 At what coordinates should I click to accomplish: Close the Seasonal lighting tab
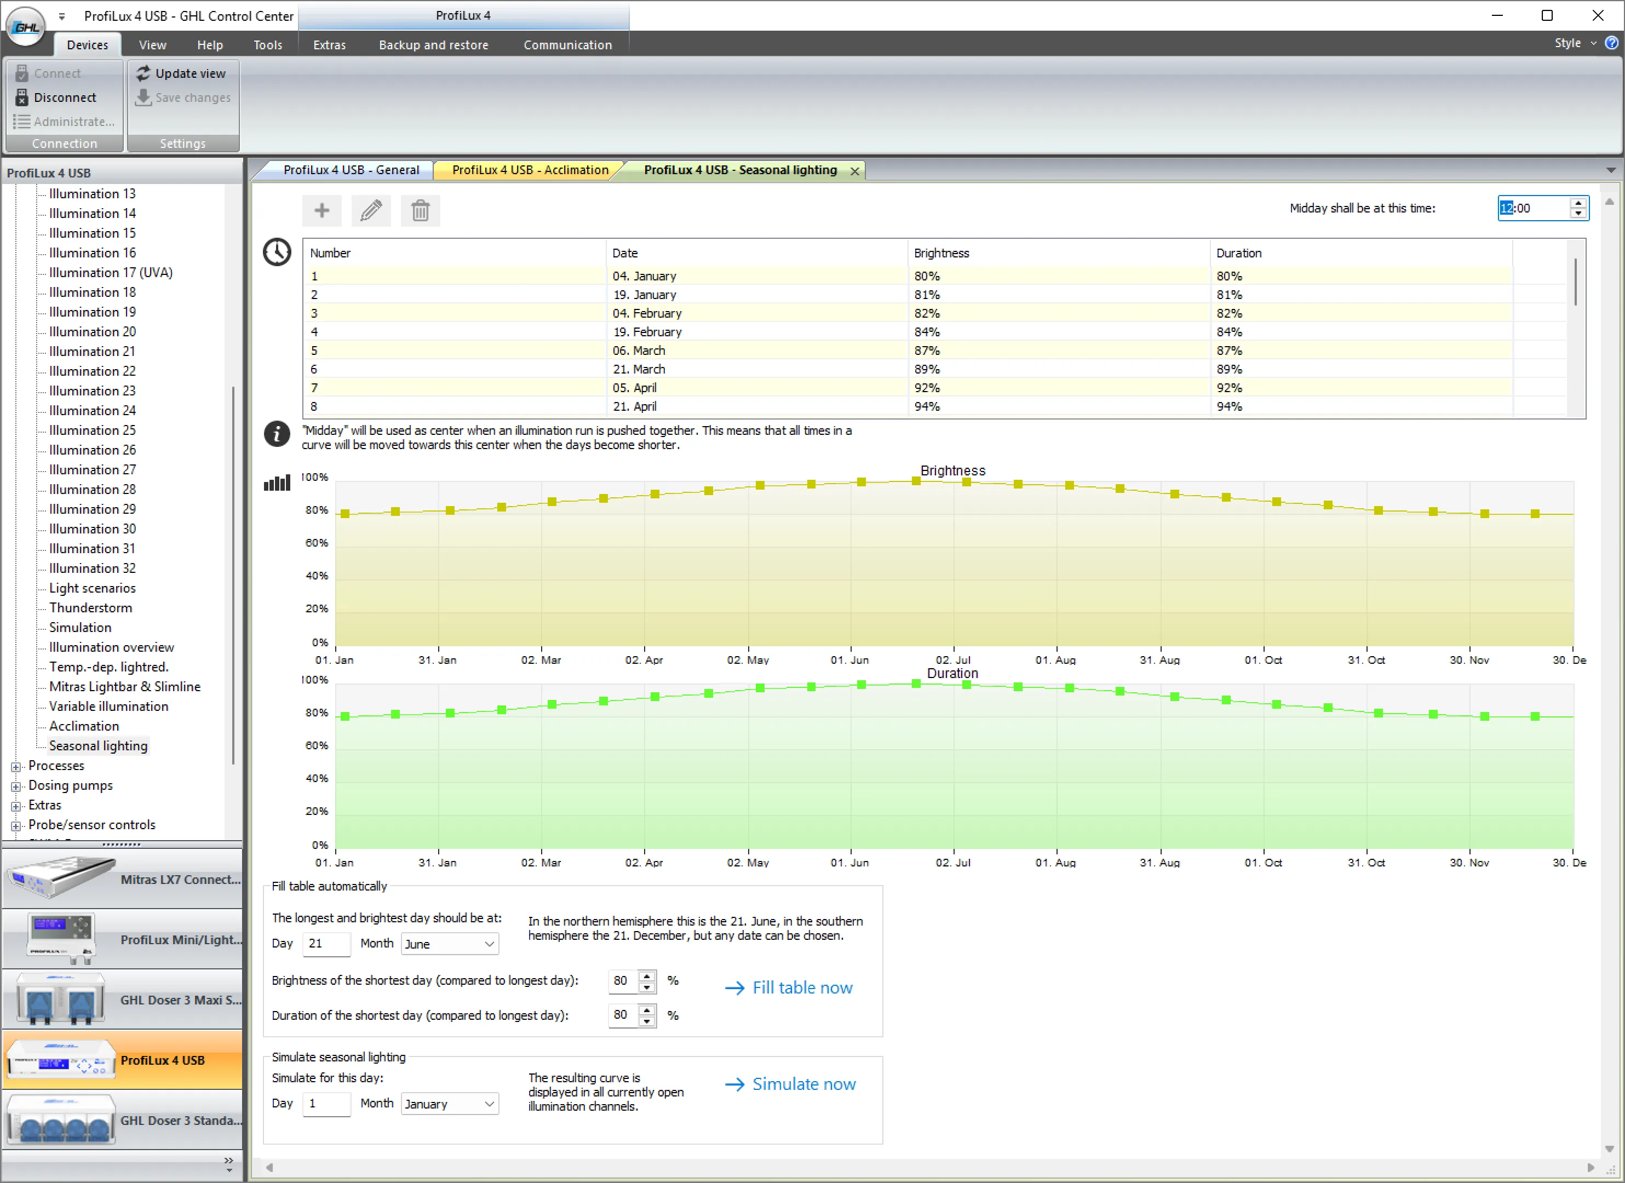pyautogui.click(x=855, y=171)
